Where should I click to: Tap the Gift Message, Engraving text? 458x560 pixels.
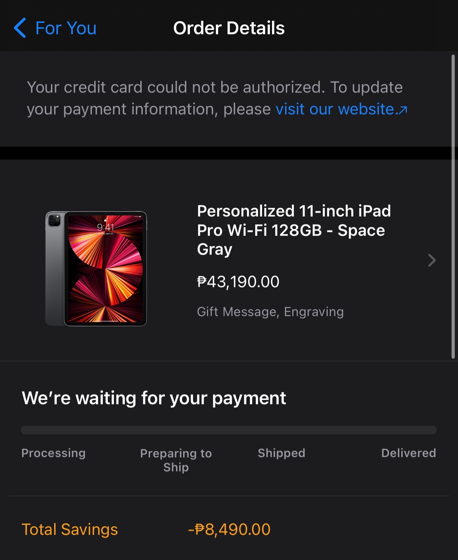[270, 312]
